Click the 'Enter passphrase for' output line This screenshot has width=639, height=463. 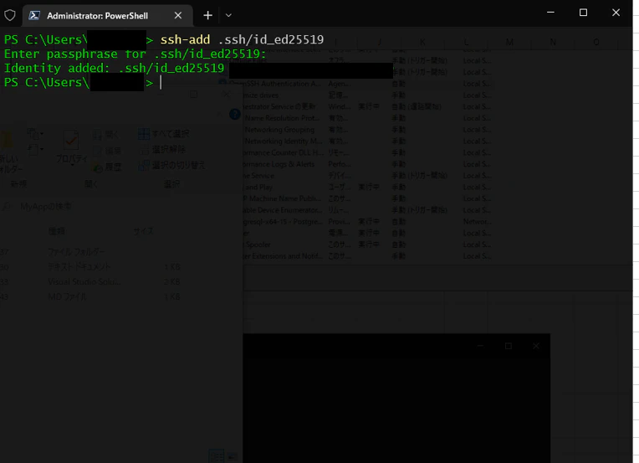(x=135, y=54)
